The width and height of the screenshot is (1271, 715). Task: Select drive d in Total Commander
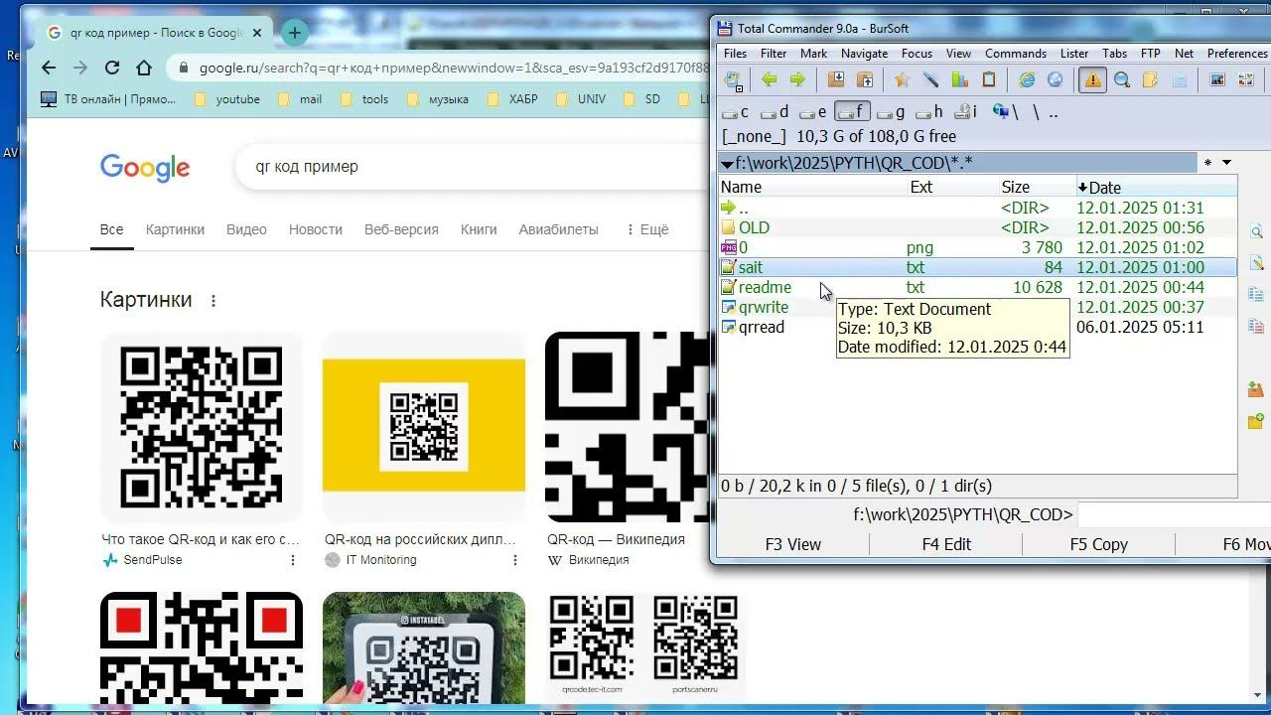click(774, 112)
